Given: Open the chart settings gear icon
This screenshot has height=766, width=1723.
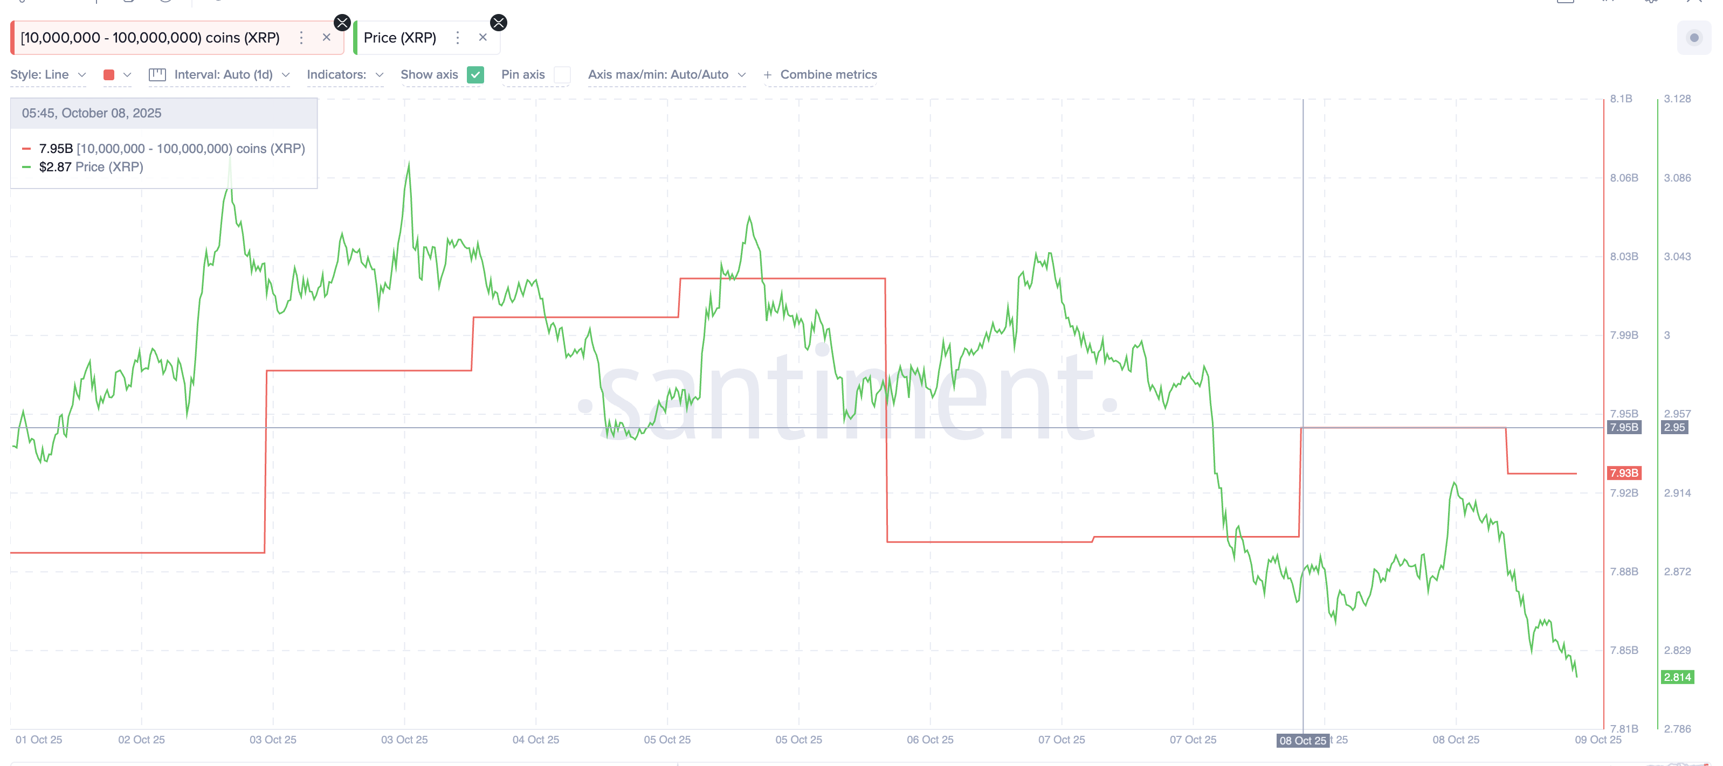Looking at the screenshot, I should (x=1652, y=3).
